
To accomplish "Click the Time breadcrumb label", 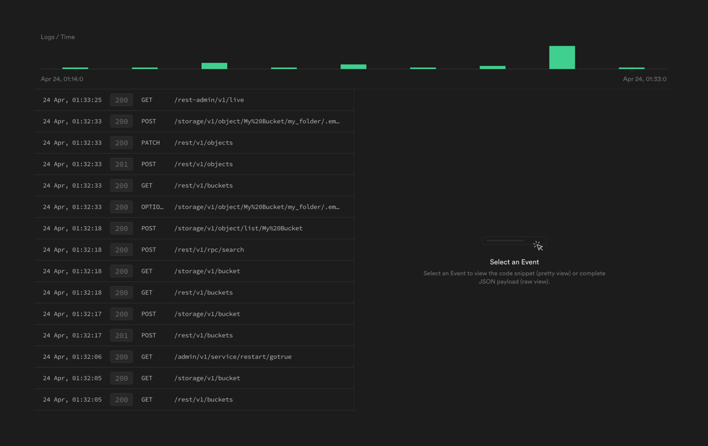I will [x=67, y=37].
